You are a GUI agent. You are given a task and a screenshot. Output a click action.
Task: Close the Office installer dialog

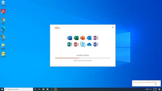[113, 27]
